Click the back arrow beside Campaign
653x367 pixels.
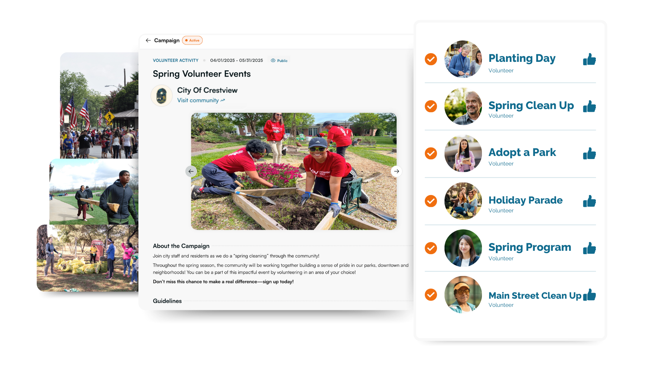pos(148,40)
